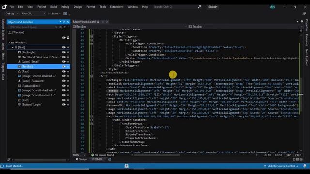Click the [PasswordBox] element icon
The image size is (310, 174).
click(19, 86)
